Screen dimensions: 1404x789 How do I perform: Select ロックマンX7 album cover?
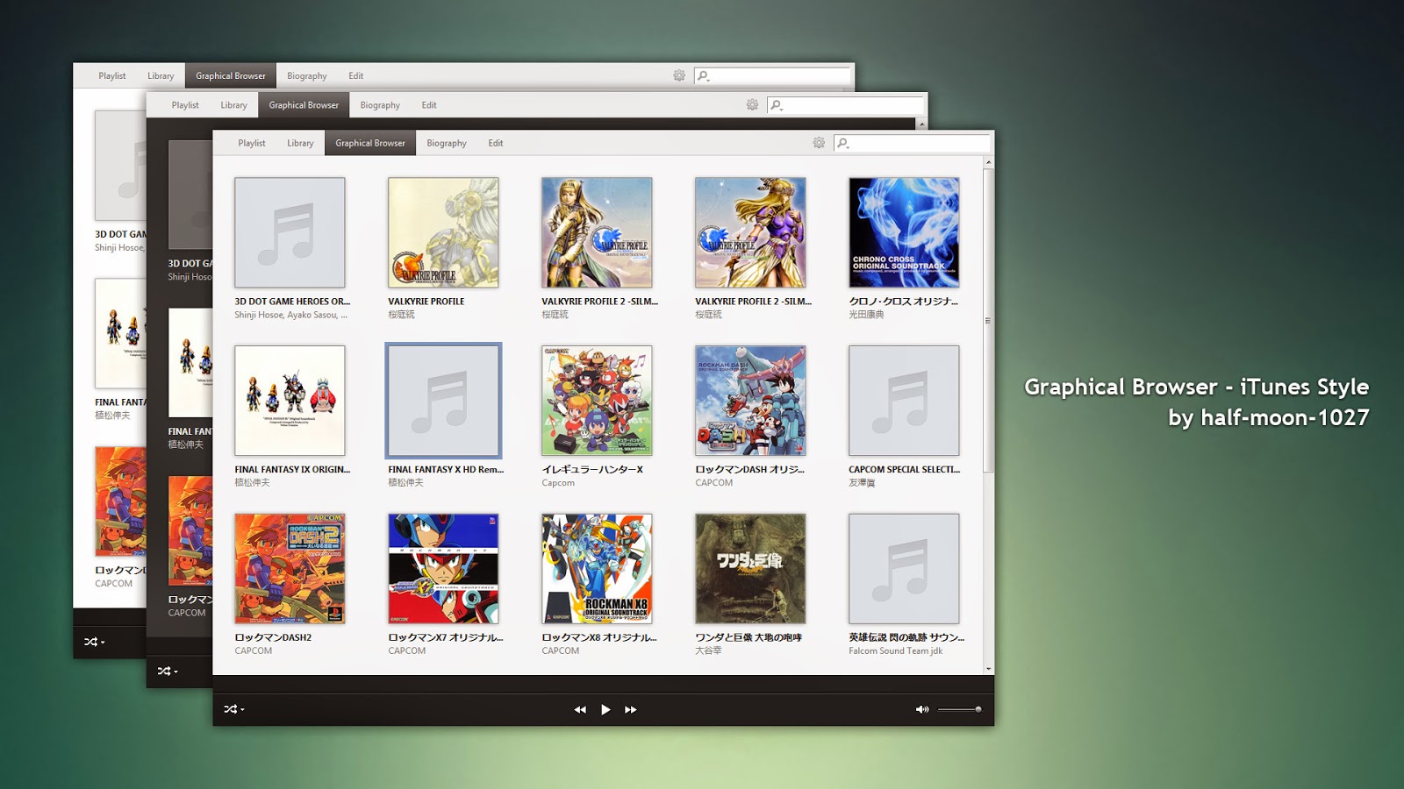point(443,569)
